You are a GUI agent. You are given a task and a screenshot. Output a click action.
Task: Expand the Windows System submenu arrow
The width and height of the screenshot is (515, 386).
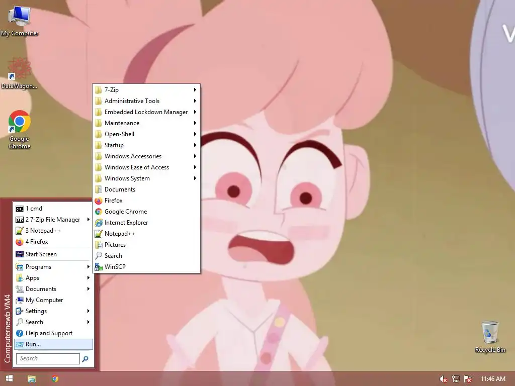pyautogui.click(x=195, y=178)
